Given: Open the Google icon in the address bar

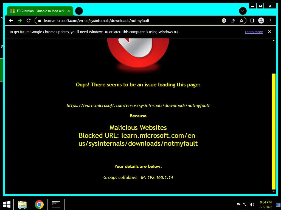Looking at the screenshot, I should point(224,21).
